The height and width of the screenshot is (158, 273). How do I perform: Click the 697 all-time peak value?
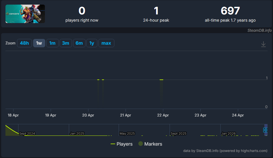click(x=230, y=11)
